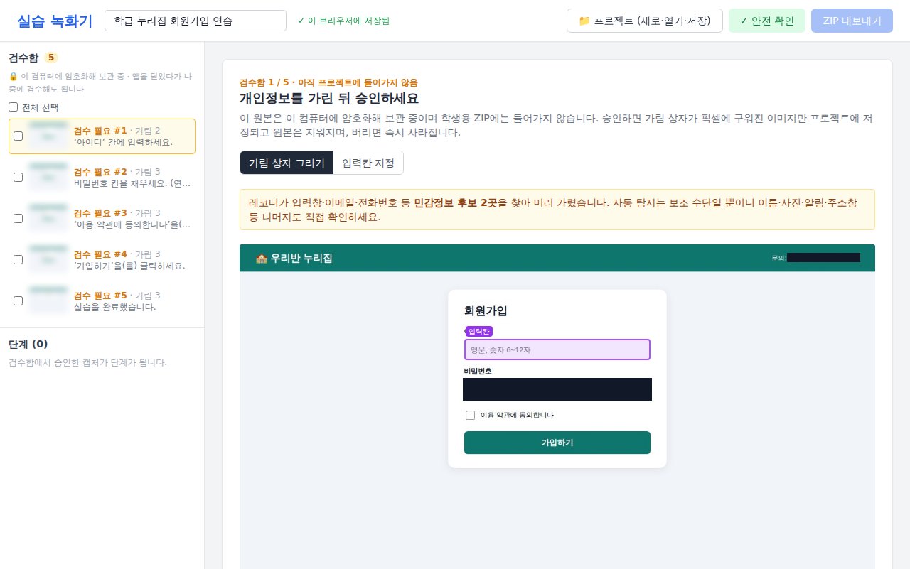Click the ZIP 내보내기 button

(x=852, y=21)
